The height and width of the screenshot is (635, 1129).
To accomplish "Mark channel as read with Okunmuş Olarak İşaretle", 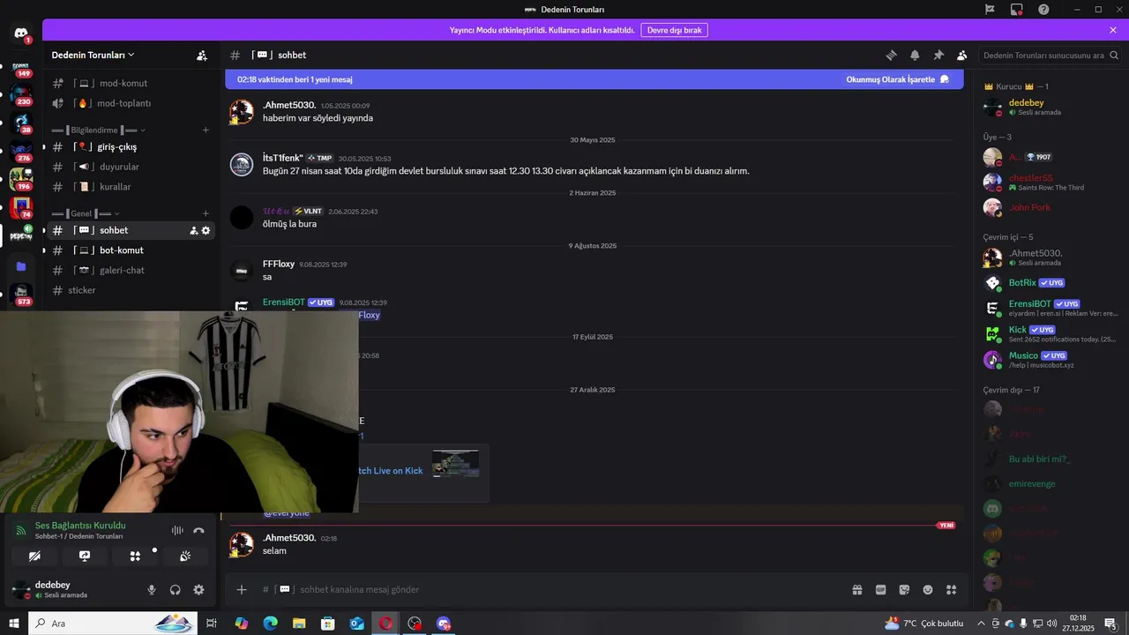I will [x=898, y=79].
